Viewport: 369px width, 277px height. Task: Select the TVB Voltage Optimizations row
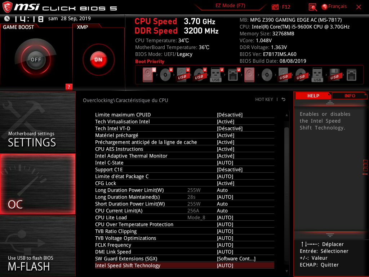tap(184, 238)
